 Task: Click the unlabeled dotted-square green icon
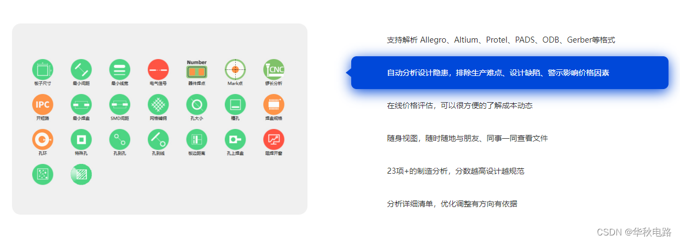click(x=43, y=174)
